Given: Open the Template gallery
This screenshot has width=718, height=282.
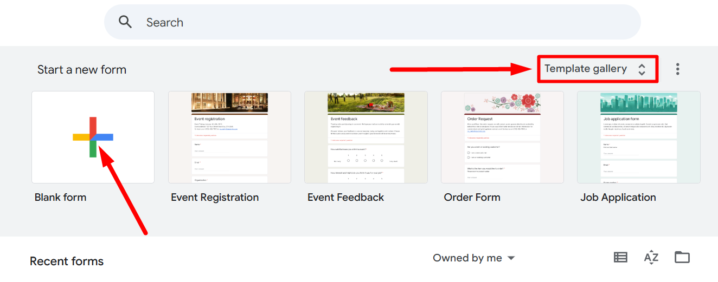Looking at the screenshot, I should [586, 69].
